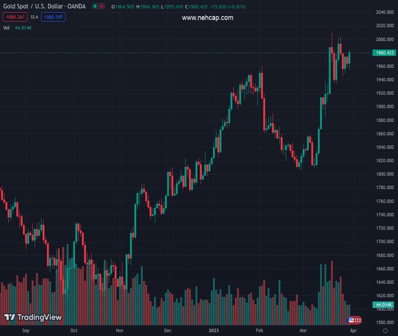Image resolution: width=398 pixels, height=336 pixels.
Task: Click the green market status dot
Action: [x=95, y=7]
